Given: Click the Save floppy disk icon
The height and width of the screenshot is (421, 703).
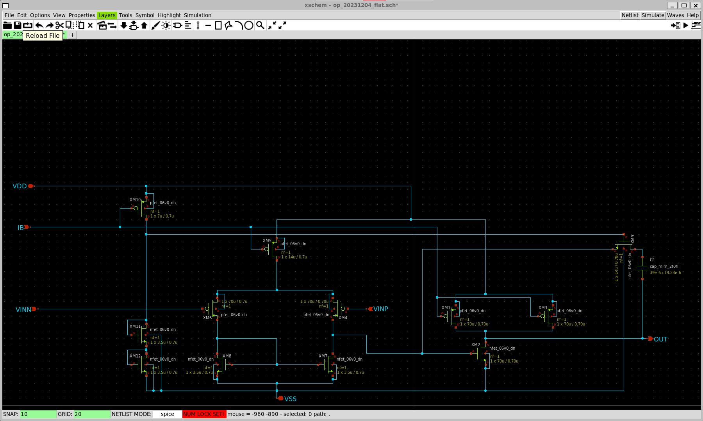Looking at the screenshot, I should [x=18, y=25].
